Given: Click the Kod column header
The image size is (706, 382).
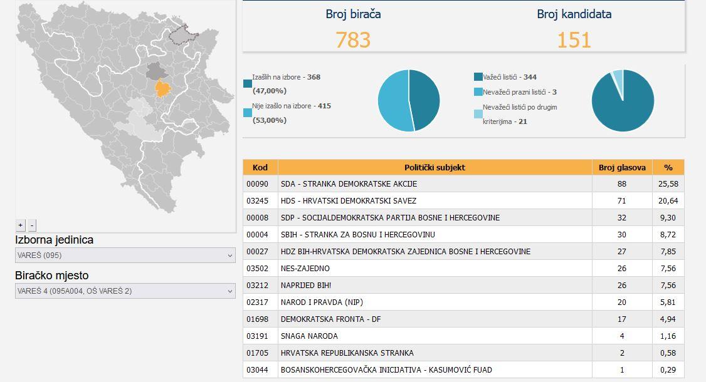Looking at the screenshot, I should [260, 167].
